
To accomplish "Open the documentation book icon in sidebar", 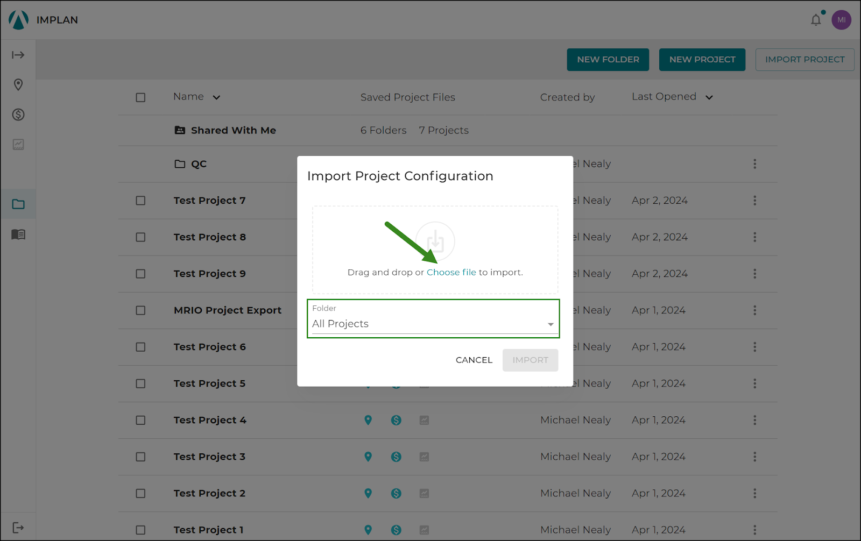I will coord(18,234).
